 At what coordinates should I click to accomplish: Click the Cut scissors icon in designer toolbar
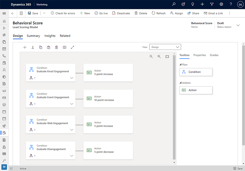point(33,47)
